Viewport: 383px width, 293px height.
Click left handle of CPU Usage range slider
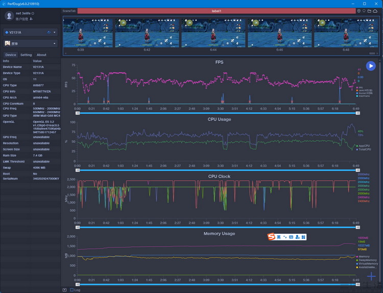[78, 170]
